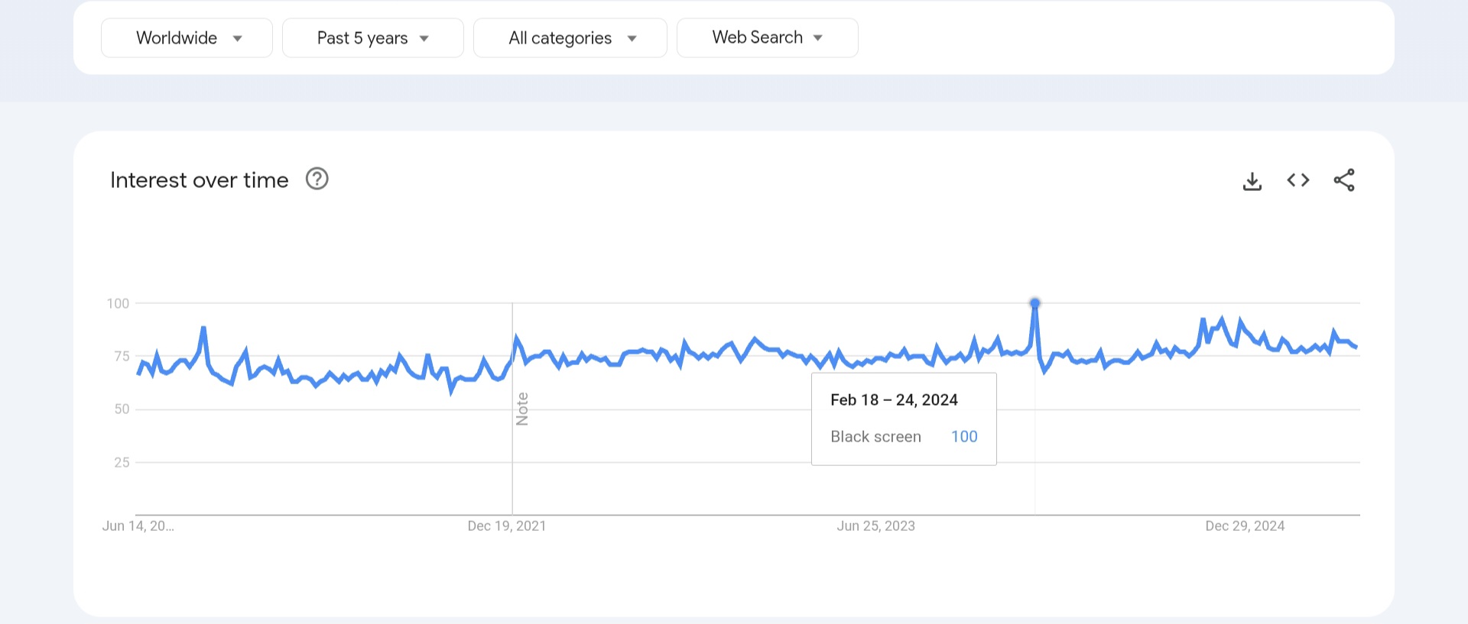The width and height of the screenshot is (1468, 624).
Task: Click the Dec 29, 2024 axis label
Action: tap(1245, 526)
